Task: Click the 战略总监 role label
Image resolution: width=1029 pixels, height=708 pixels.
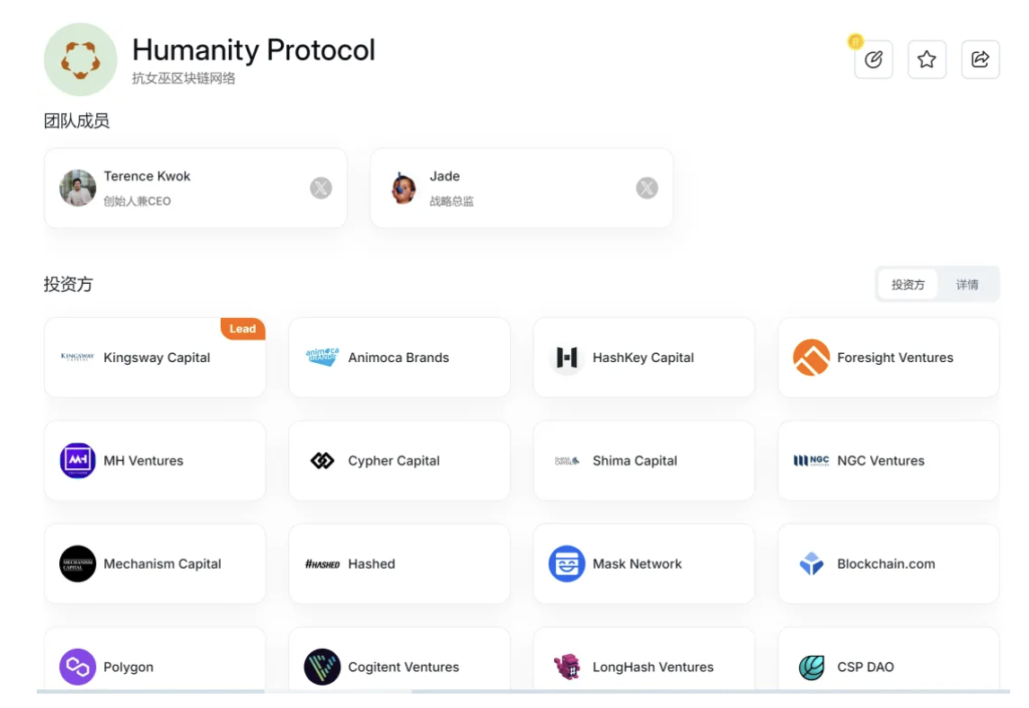Action: (452, 201)
